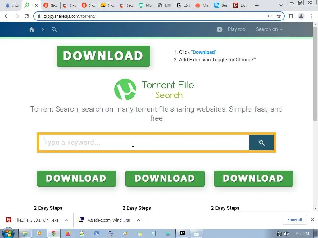Click the lock icon in address bar
The width and height of the screenshot is (318, 238).
coord(39,16)
